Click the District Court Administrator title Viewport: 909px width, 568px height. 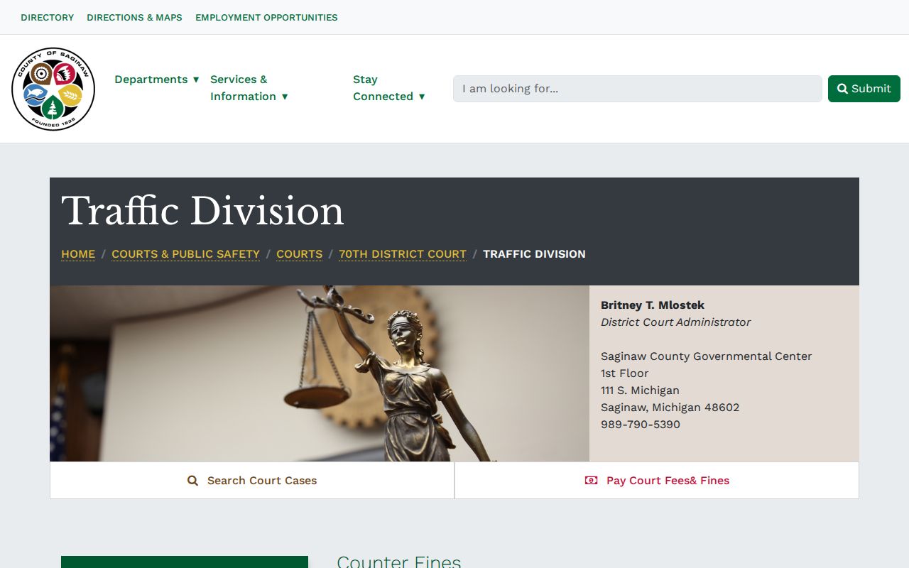click(x=675, y=322)
